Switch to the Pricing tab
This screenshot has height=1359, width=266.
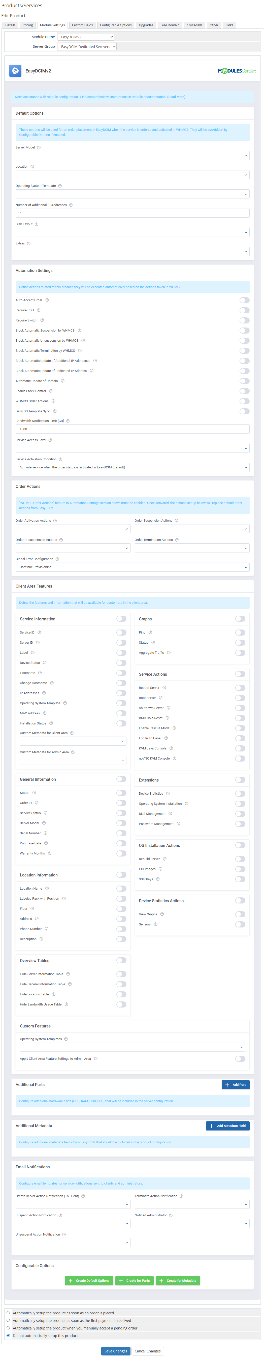(27, 25)
